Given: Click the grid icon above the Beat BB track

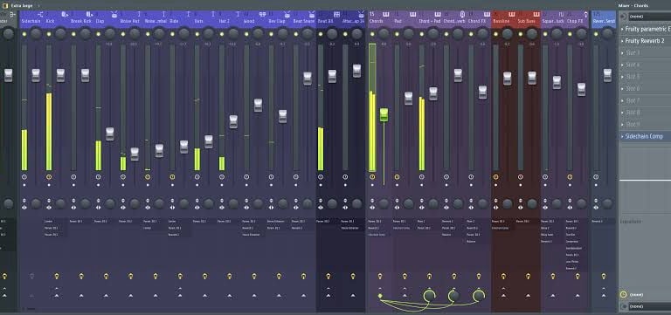Looking at the screenshot, I should [336, 14].
